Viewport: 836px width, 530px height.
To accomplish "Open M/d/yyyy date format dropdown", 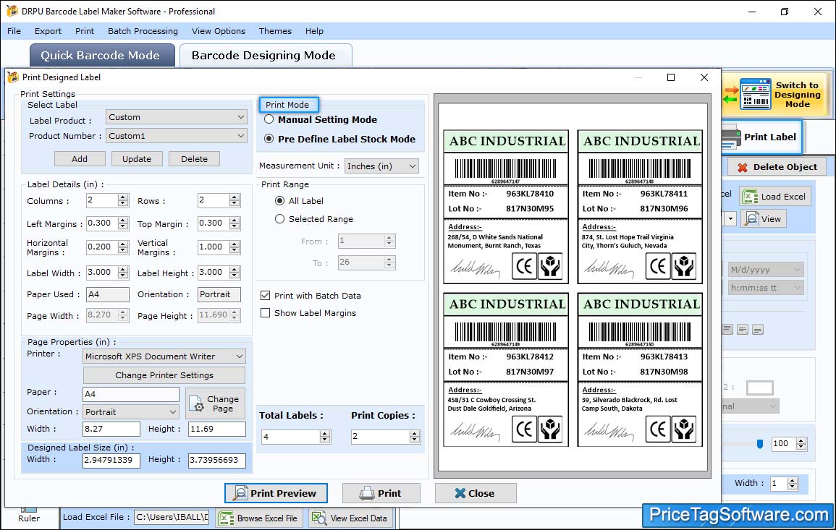I will pyautogui.click(x=766, y=270).
